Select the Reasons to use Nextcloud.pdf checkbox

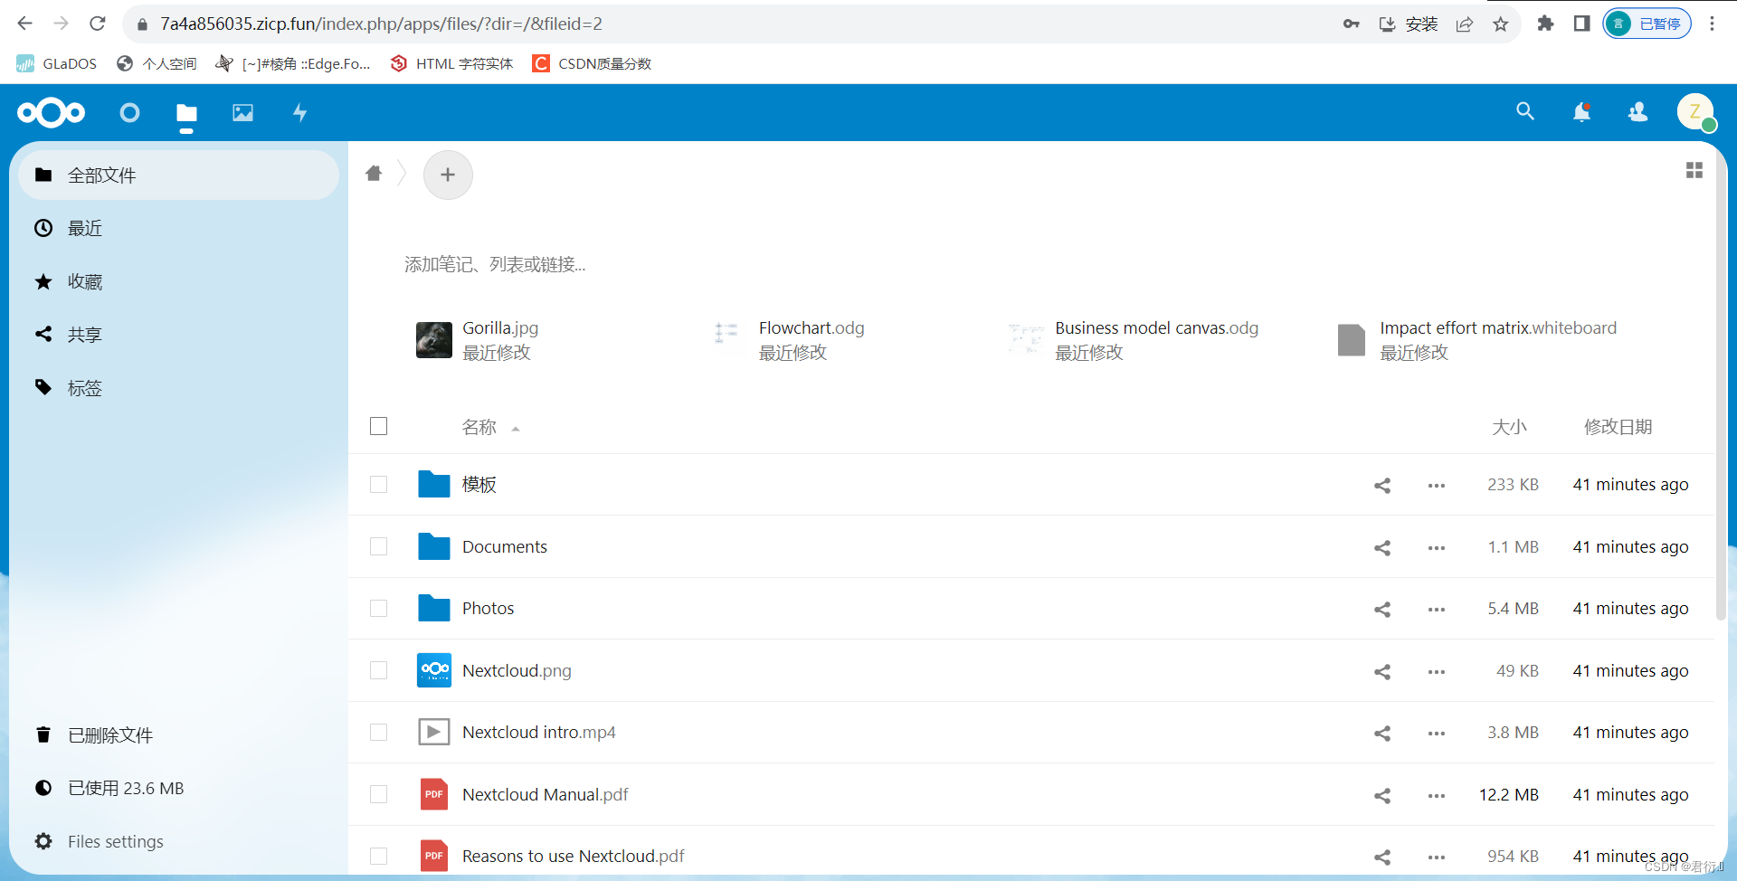(379, 856)
